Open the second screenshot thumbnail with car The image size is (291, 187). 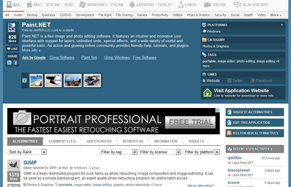tap(53, 80)
